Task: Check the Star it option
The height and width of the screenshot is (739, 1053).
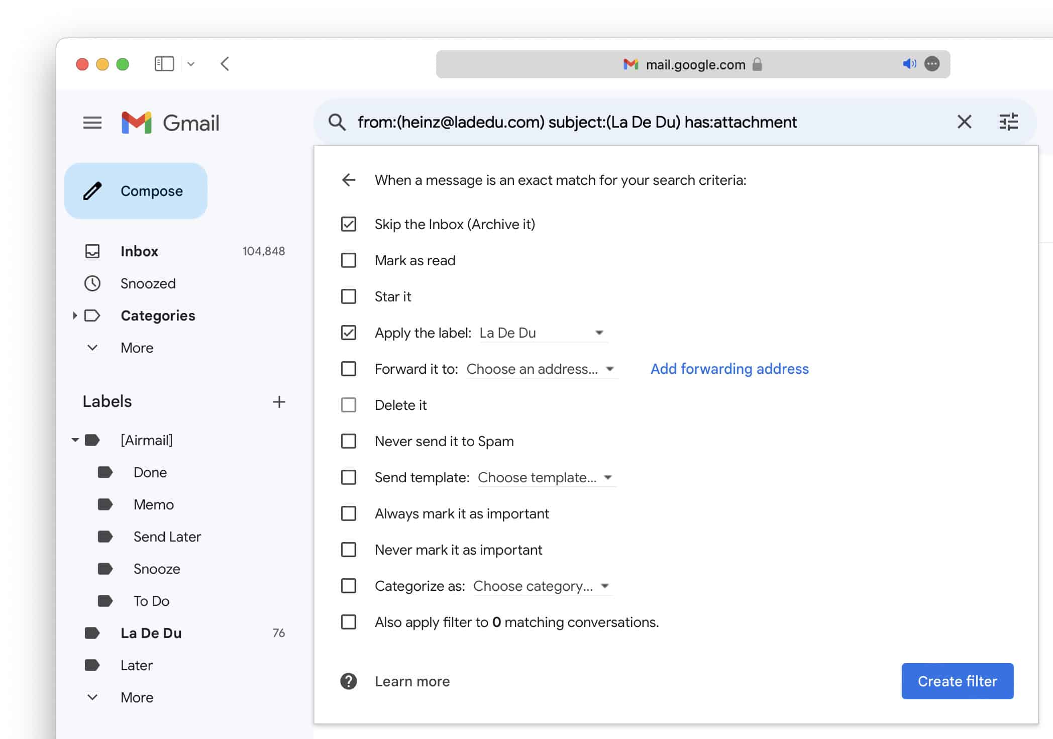Action: 349,296
